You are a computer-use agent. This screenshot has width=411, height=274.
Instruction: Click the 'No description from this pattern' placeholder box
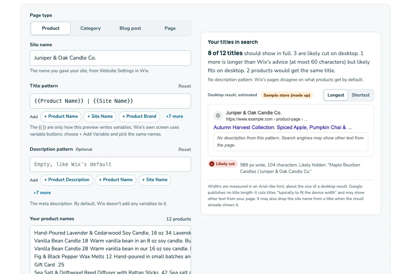point(291,141)
